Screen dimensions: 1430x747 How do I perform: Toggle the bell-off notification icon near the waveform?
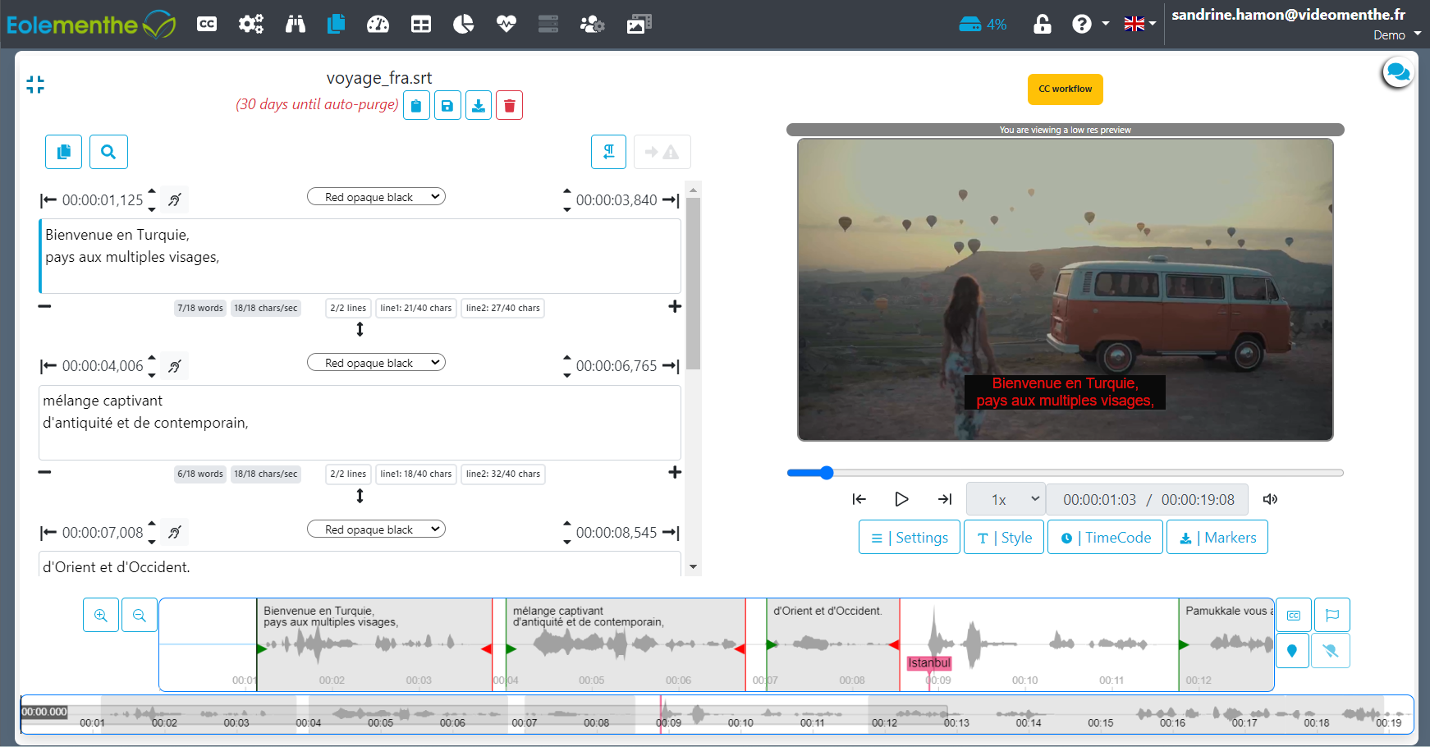[x=1331, y=650]
